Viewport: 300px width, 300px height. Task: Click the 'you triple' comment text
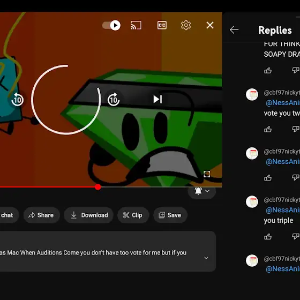[279, 220]
